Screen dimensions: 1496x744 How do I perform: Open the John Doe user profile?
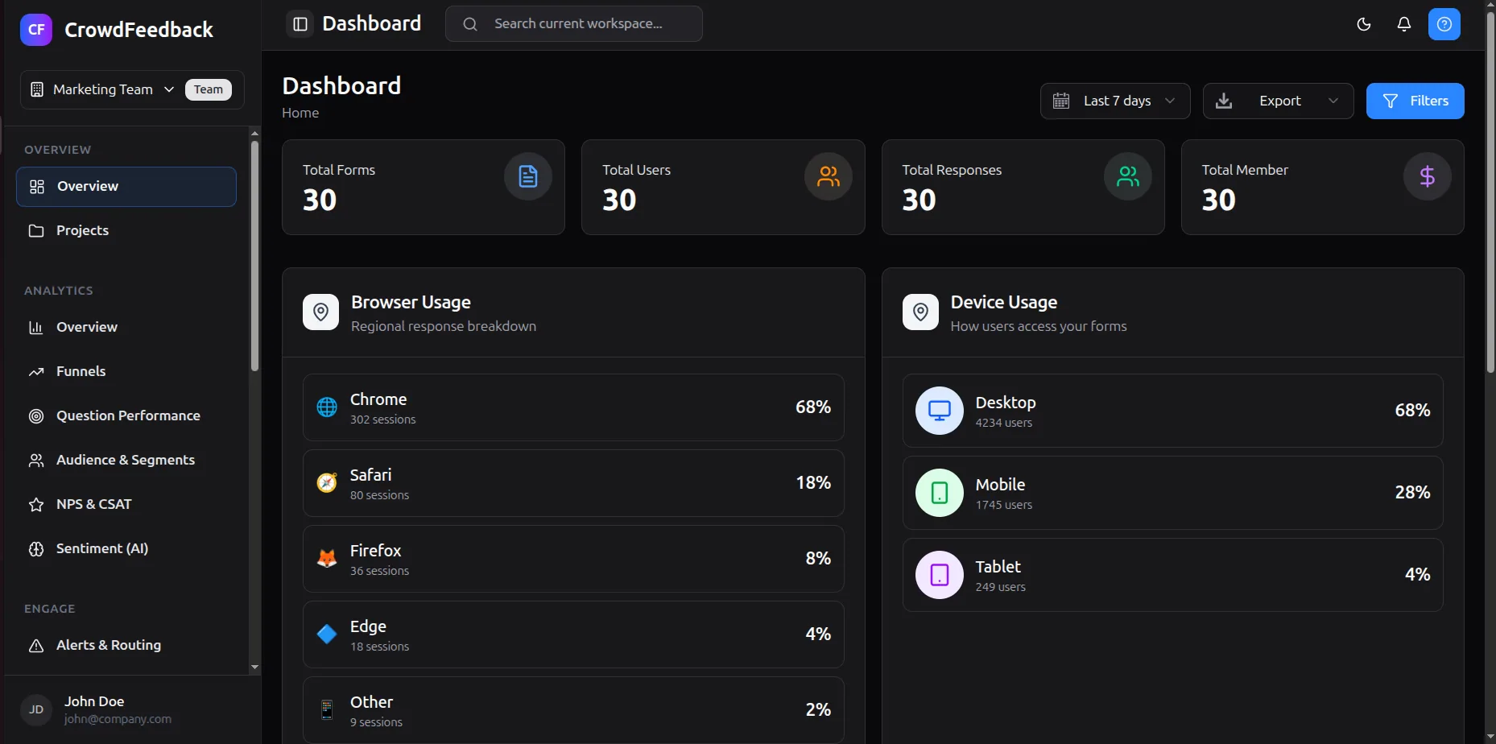coord(132,709)
